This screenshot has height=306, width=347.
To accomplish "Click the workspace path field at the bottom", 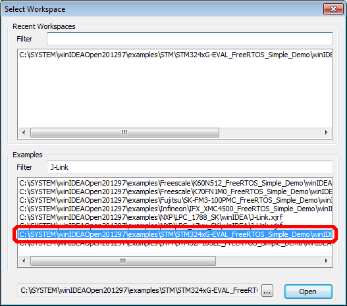I will [x=138, y=290].
